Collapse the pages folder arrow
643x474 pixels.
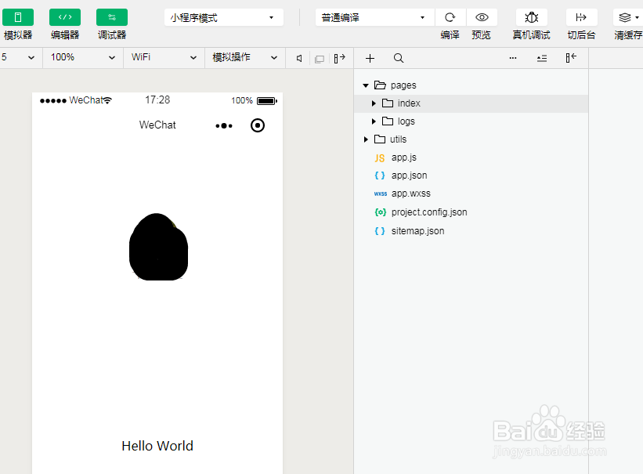point(366,85)
